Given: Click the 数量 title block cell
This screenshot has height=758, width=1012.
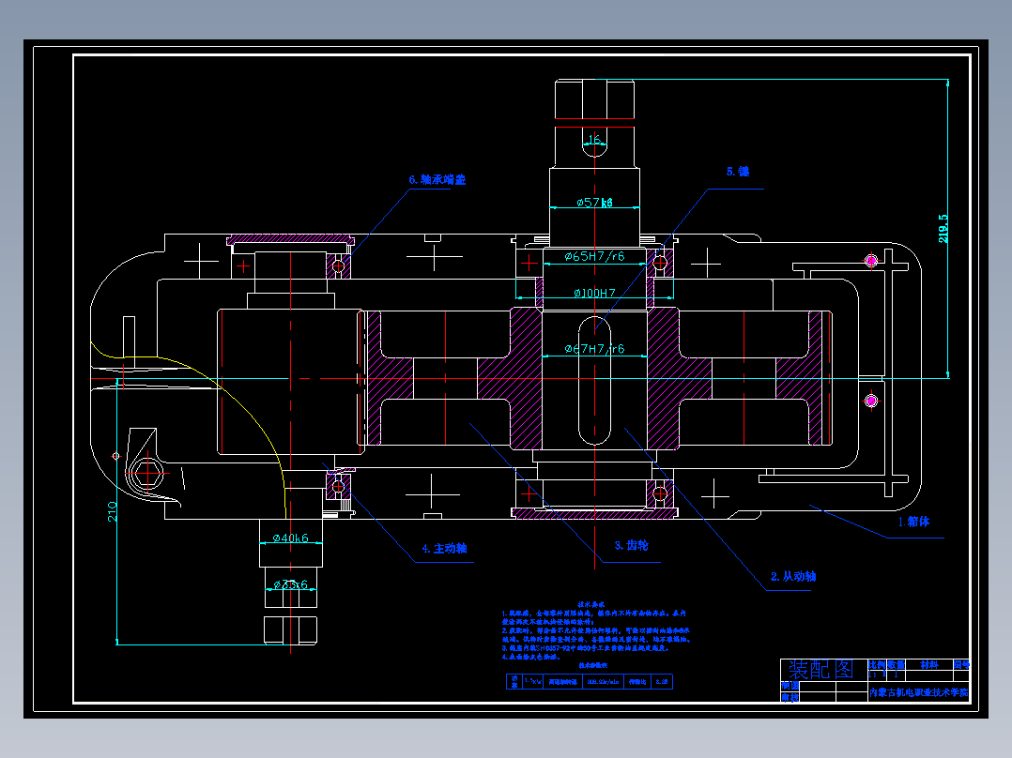Looking at the screenshot, I should [896, 664].
